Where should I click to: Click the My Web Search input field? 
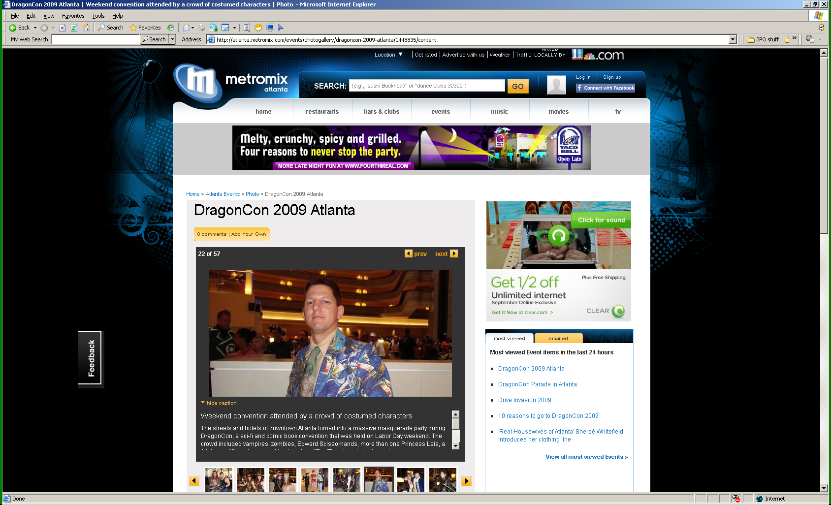[96, 39]
